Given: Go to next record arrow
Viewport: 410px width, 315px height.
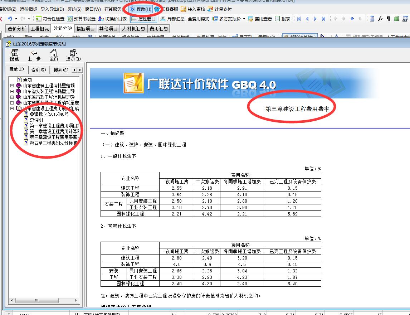Looking at the screenshot, I should pos(315,19).
